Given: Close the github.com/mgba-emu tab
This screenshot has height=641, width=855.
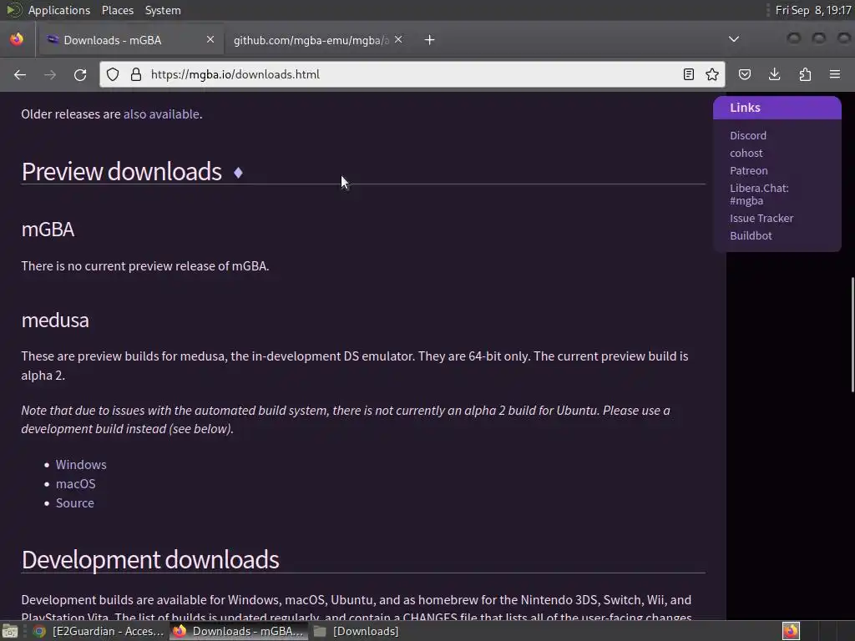Looking at the screenshot, I should (x=398, y=39).
